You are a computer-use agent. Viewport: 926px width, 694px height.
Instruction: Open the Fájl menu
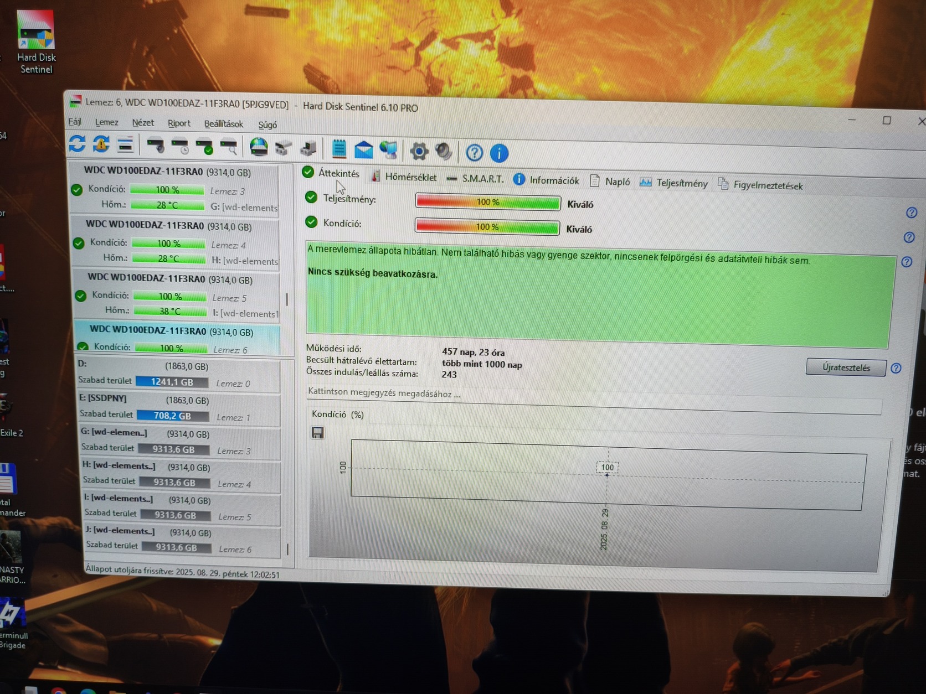(x=75, y=122)
